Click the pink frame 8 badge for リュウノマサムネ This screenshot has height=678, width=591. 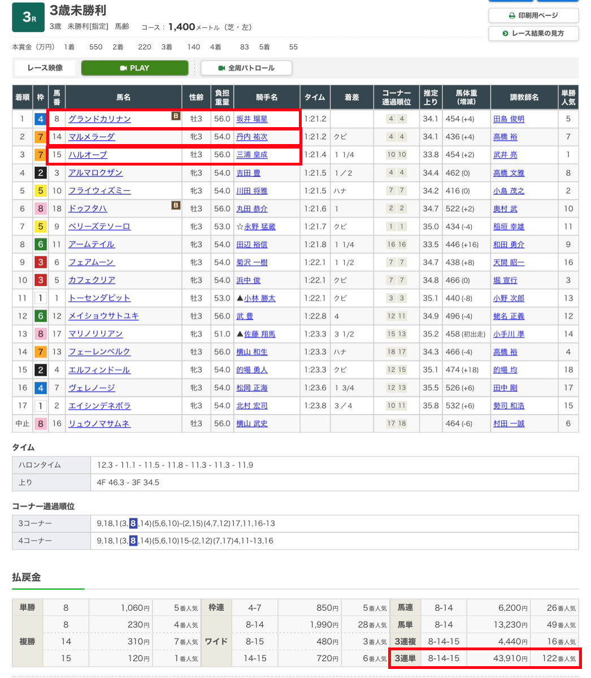(40, 424)
